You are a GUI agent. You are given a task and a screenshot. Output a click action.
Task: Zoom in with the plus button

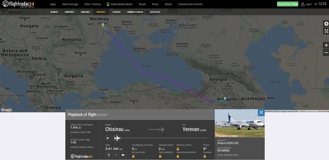[326, 45]
